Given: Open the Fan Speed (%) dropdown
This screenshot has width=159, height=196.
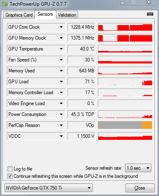Looking at the screenshot, I should click(61, 60).
